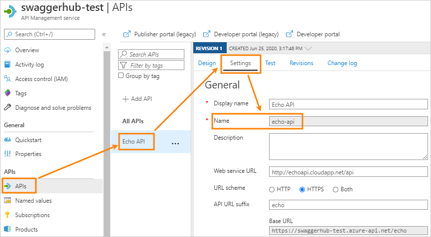Enable the Group by tag checkbox
Image resolution: width=431 pixels, height=237 pixels.
121,76
